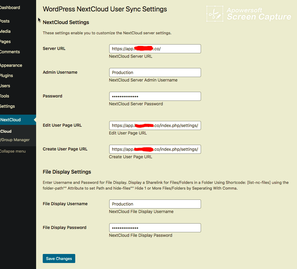The image size is (297, 269).
Task: Open the Comments menu item
Action: pyautogui.click(x=10, y=52)
